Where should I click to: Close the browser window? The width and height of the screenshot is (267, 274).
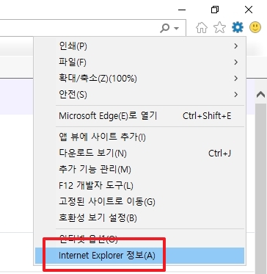[249, 10]
